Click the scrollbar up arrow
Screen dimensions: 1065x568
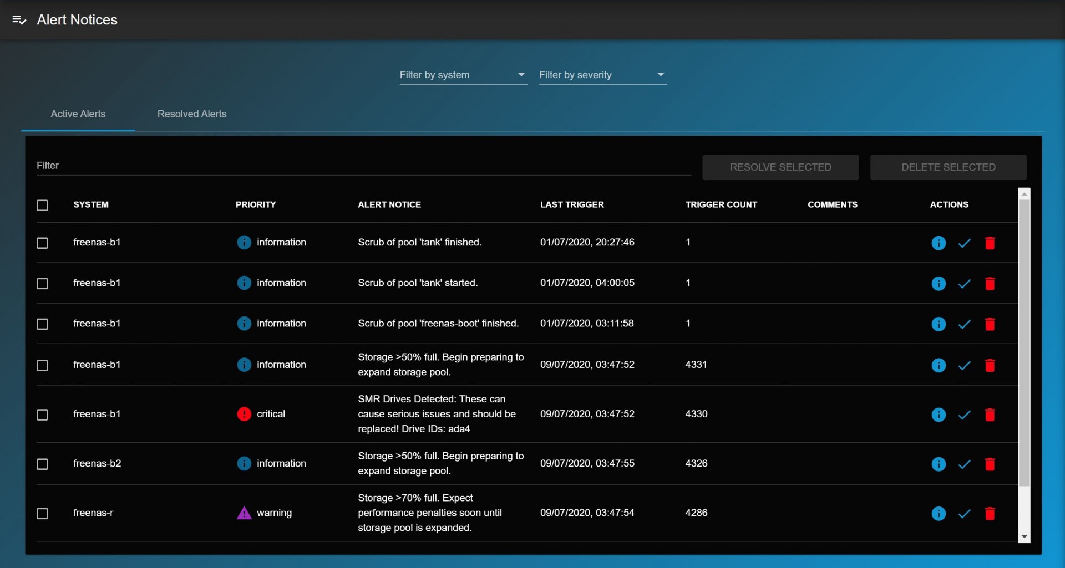[1025, 194]
